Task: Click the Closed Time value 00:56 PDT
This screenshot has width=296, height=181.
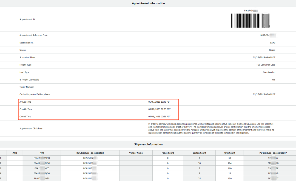Action: click(159, 117)
